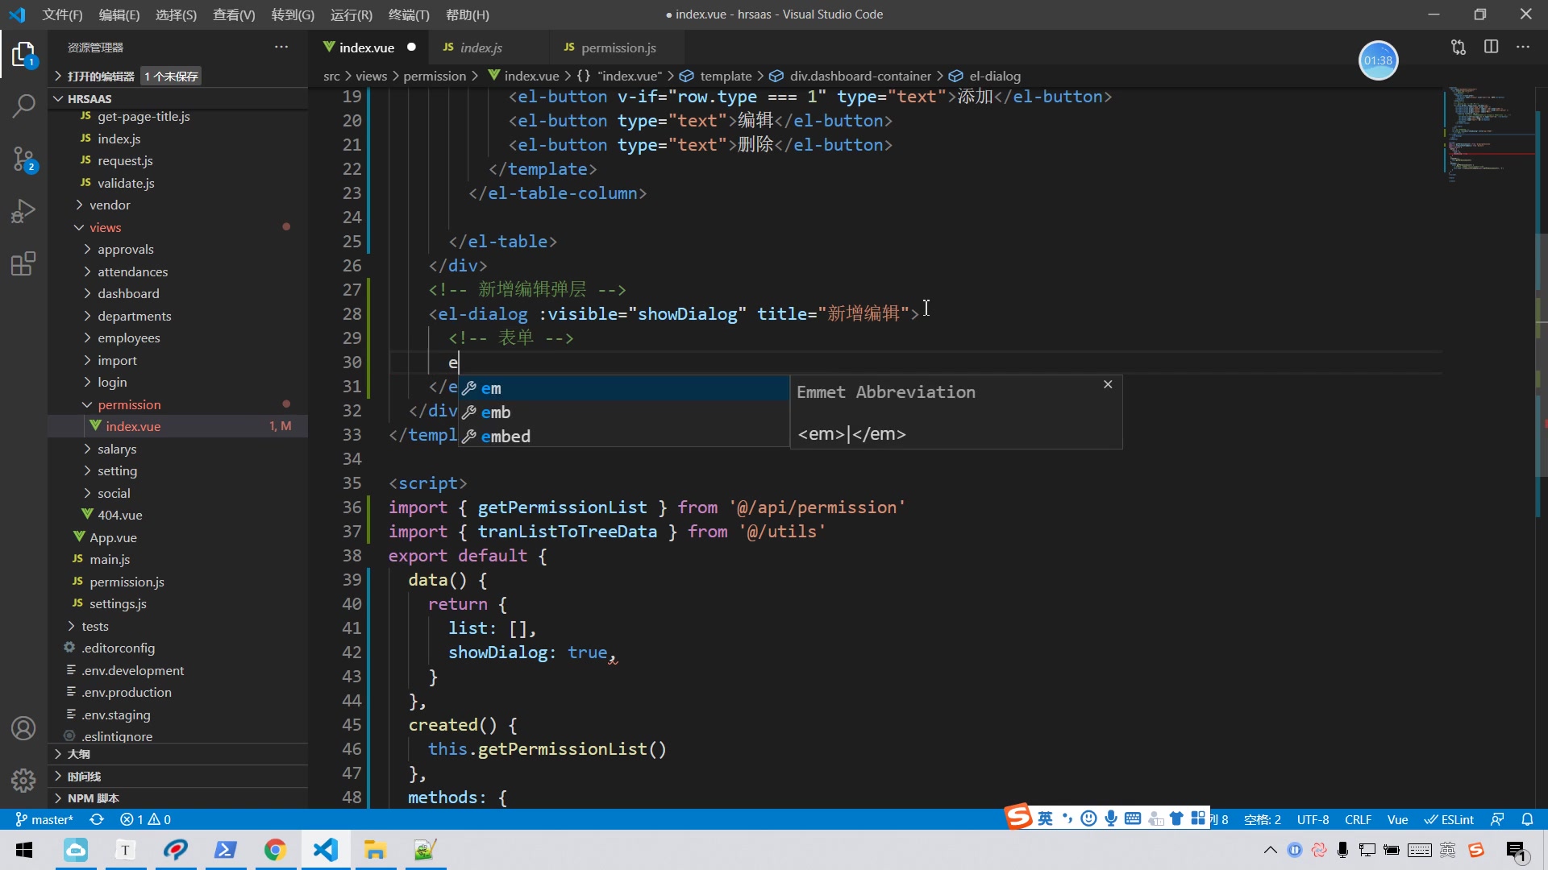Open the Typora icon in taskbar

click(x=125, y=850)
